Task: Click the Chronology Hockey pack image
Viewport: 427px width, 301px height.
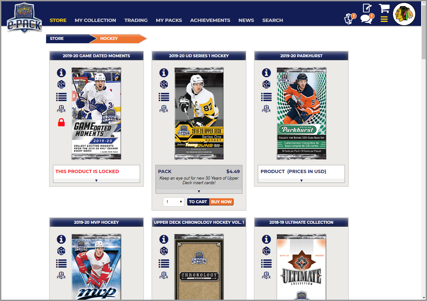Action: [x=199, y=267]
